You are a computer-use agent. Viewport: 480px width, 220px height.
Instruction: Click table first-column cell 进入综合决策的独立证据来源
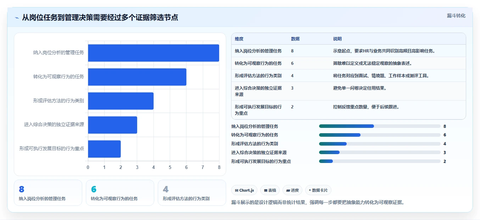[258, 91]
